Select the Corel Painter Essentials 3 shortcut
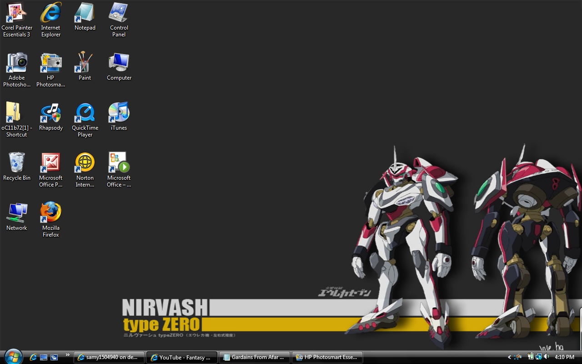Image resolution: width=582 pixels, height=364 pixels. pyautogui.click(x=17, y=20)
